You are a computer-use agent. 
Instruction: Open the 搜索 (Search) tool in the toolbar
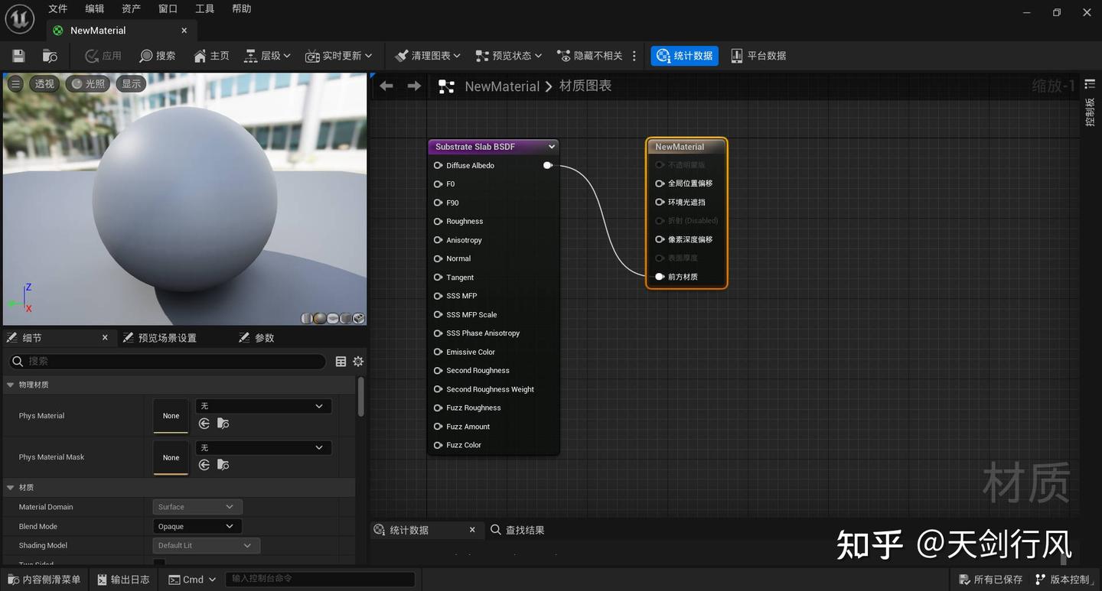pyautogui.click(x=157, y=55)
